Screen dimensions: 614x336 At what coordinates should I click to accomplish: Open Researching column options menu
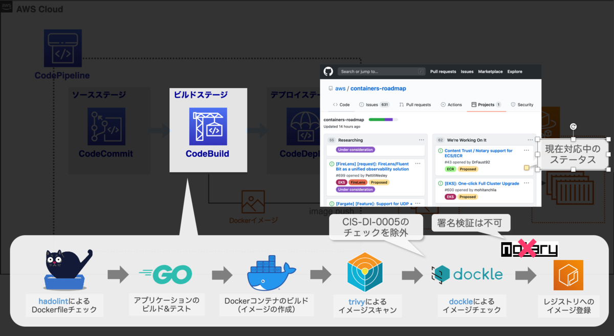[421, 140]
